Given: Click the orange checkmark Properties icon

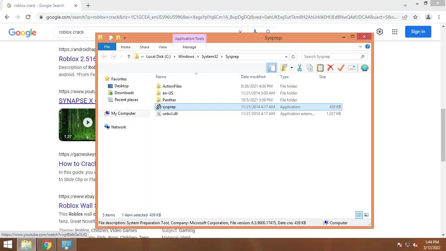Looking at the screenshot, I should click(x=341, y=68).
